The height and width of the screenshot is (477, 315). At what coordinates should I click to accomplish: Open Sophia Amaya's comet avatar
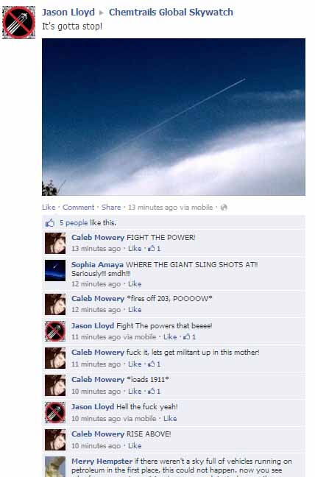(x=55, y=270)
